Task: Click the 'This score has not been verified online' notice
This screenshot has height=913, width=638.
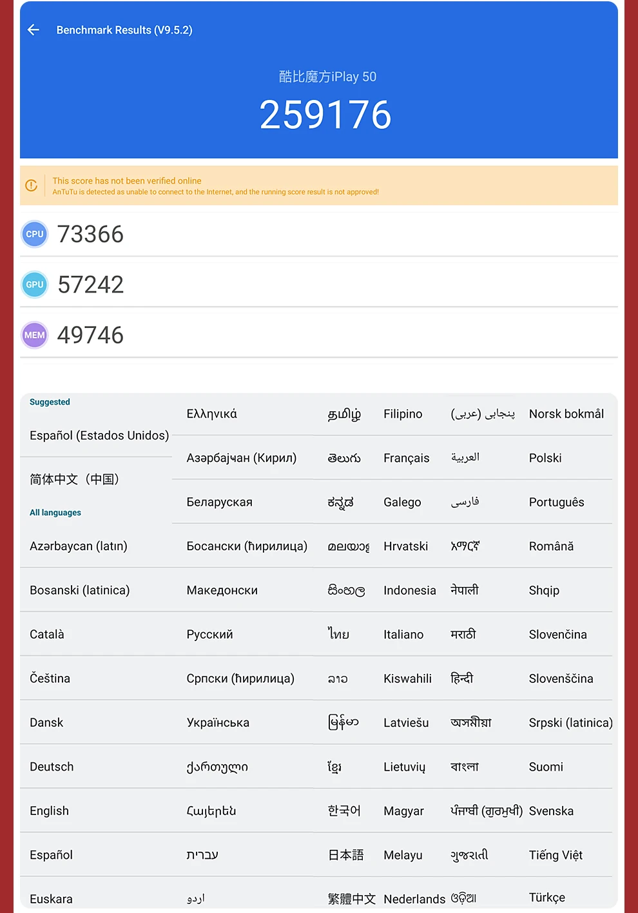Action: [127, 181]
